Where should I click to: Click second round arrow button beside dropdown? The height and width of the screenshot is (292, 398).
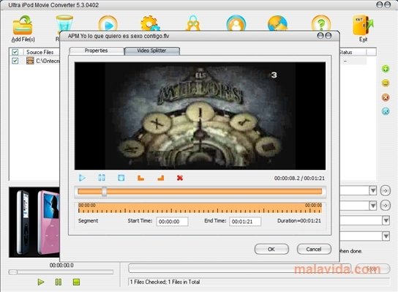386,205
